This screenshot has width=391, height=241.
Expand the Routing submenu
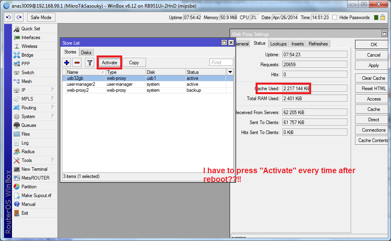pos(53,107)
